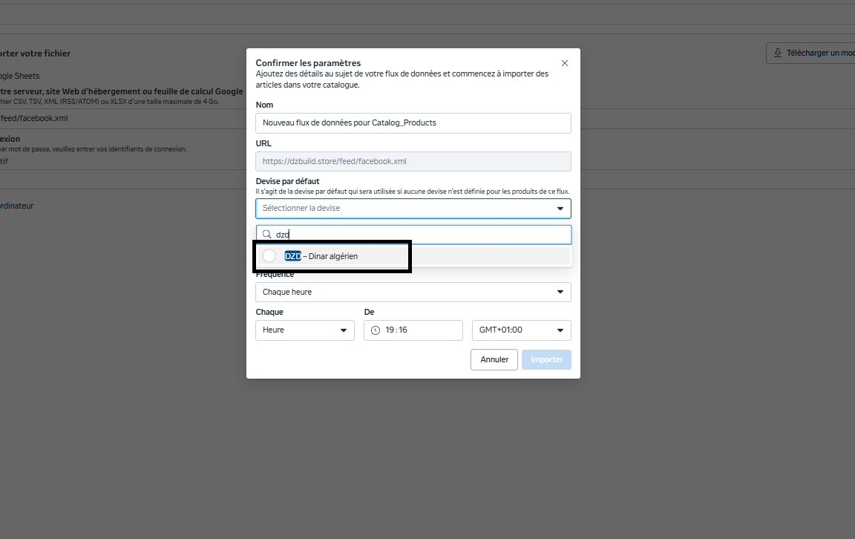Click the disabled URL field
The width and height of the screenshot is (855, 539).
(413, 162)
